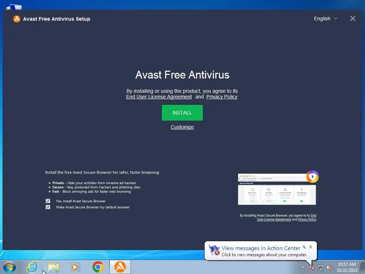The height and width of the screenshot is (274, 365).
Task: Click the Avast Secure Browser preview thumbnail
Action: pos(277,189)
